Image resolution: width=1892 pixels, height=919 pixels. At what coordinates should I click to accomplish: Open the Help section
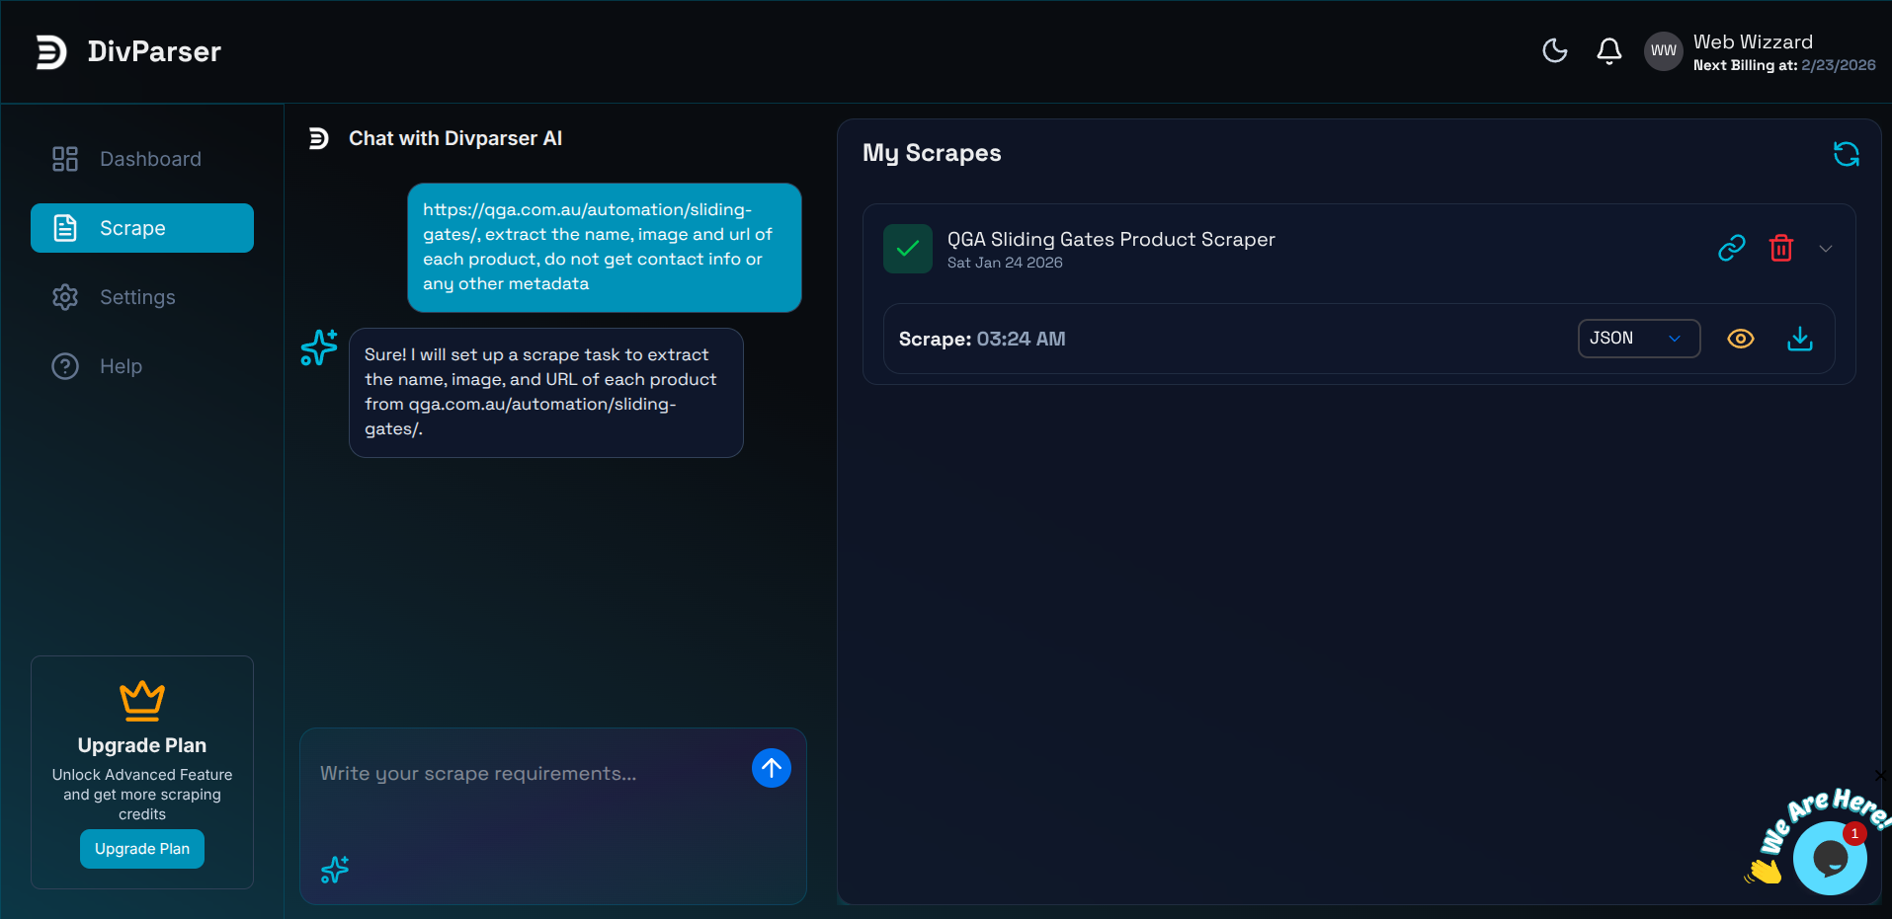click(119, 365)
